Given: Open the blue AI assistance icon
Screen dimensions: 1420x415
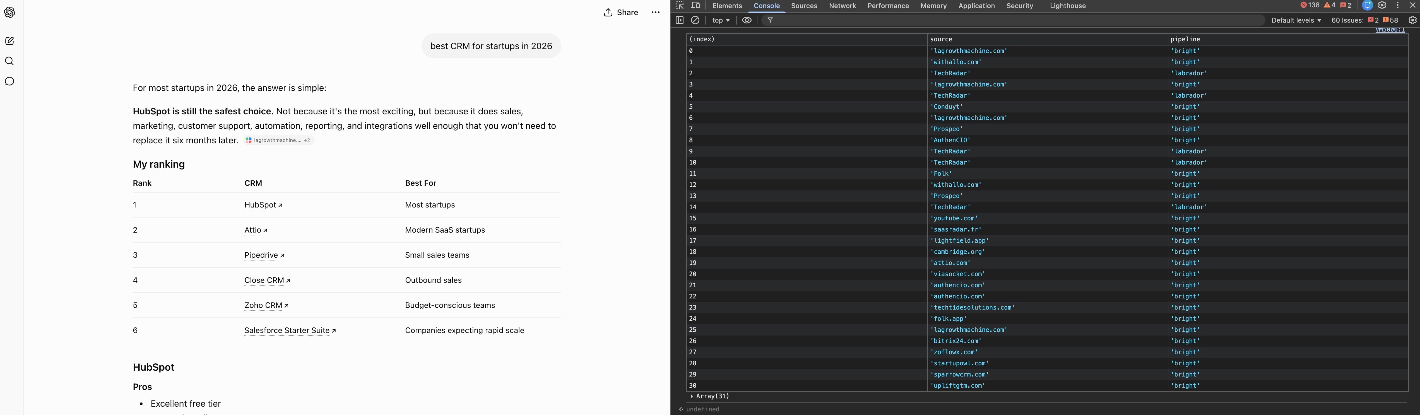Looking at the screenshot, I should point(1367,6).
